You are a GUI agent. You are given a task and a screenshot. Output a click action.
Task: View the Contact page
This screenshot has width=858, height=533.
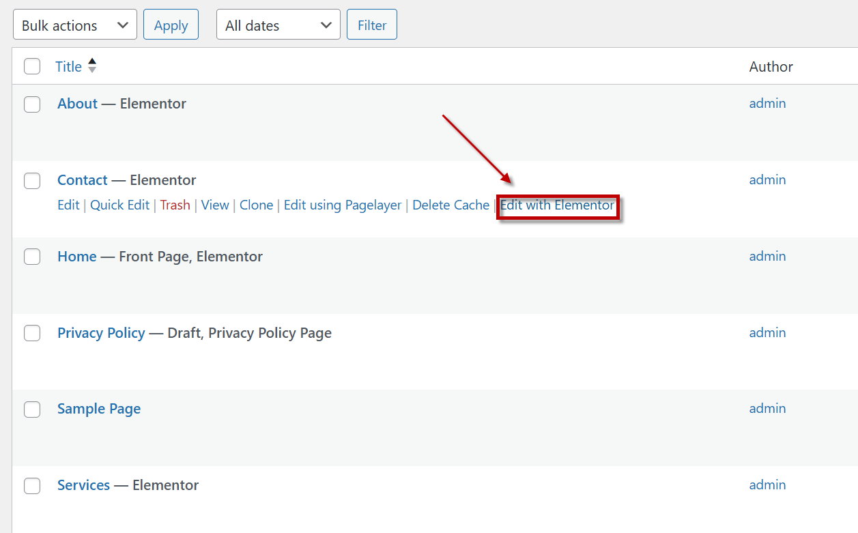point(215,205)
